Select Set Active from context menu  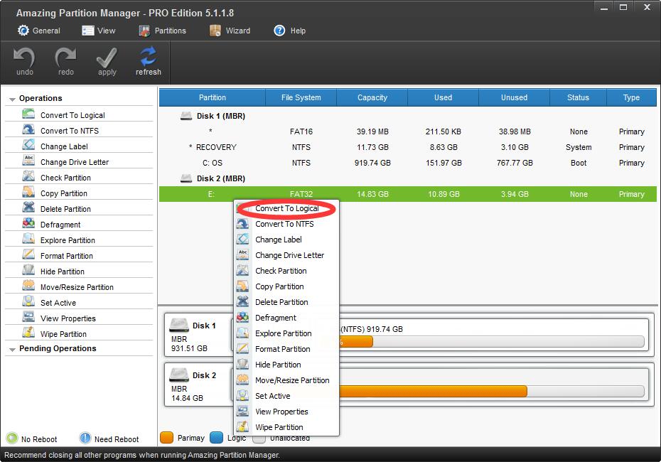coord(286,395)
